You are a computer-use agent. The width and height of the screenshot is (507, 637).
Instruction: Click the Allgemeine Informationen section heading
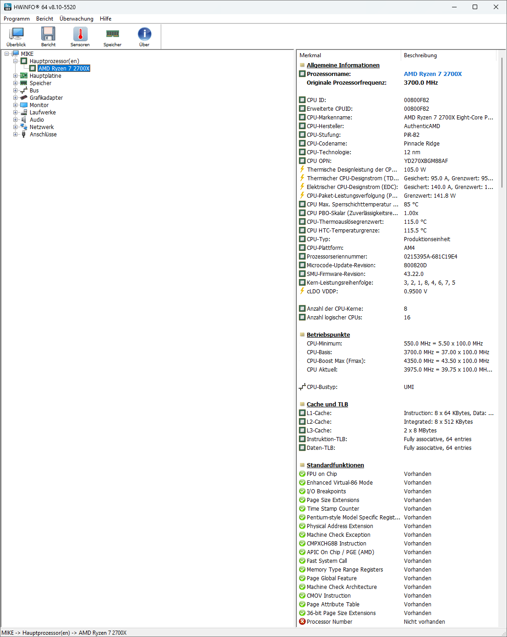(x=343, y=65)
